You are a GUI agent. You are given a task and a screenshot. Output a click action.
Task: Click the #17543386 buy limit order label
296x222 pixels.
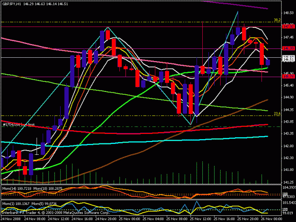(x=18, y=124)
